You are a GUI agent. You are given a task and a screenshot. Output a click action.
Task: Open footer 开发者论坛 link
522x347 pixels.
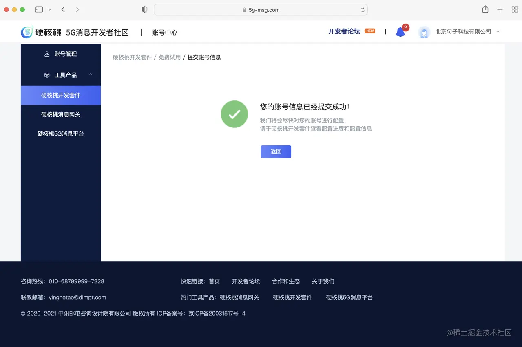246,281
